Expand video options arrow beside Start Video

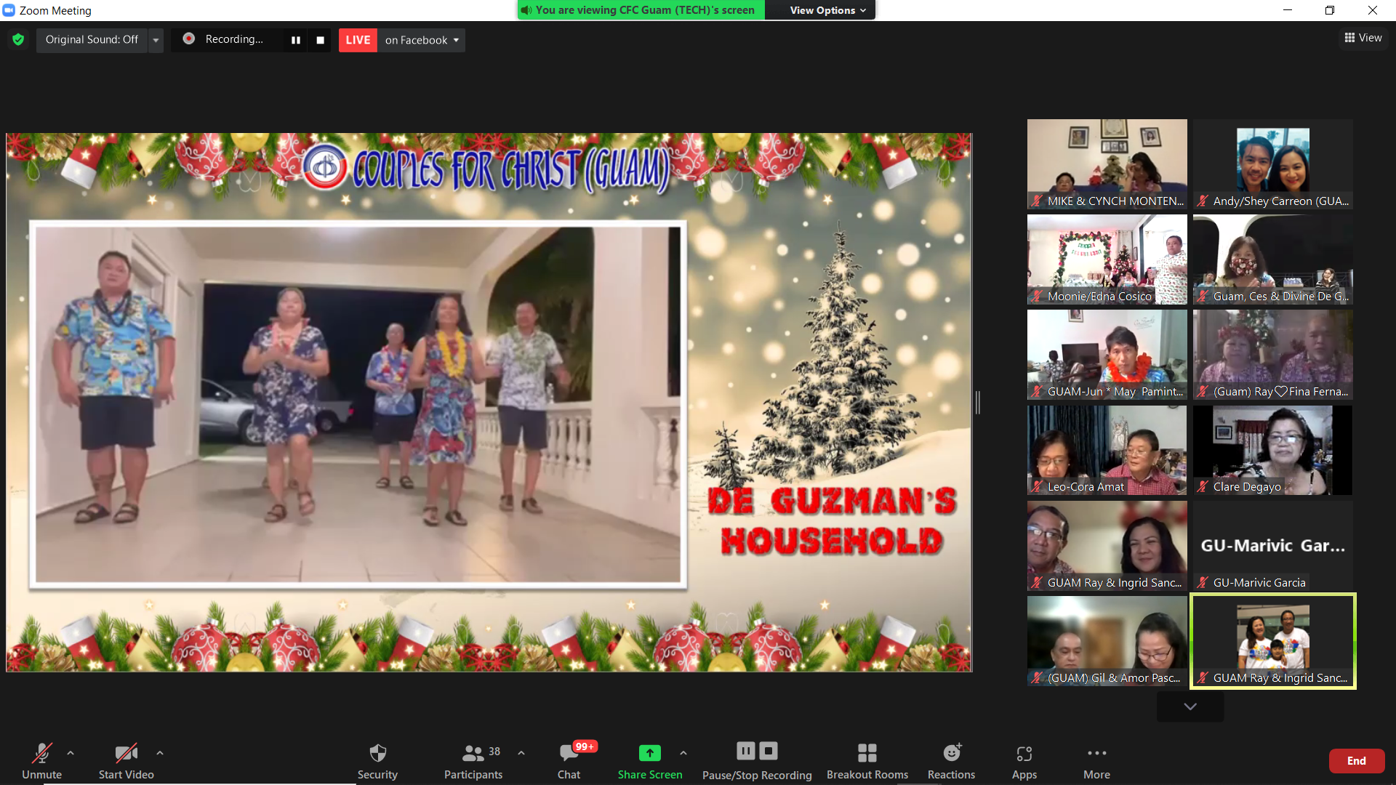tap(160, 753)
